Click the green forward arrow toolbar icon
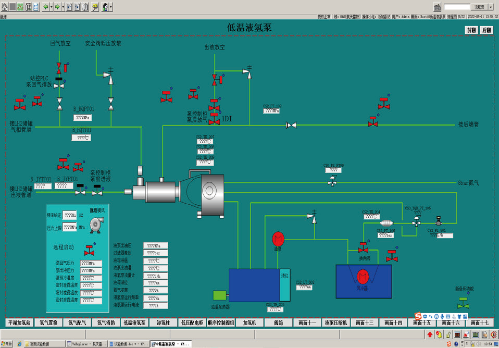 tap(57, 7)
